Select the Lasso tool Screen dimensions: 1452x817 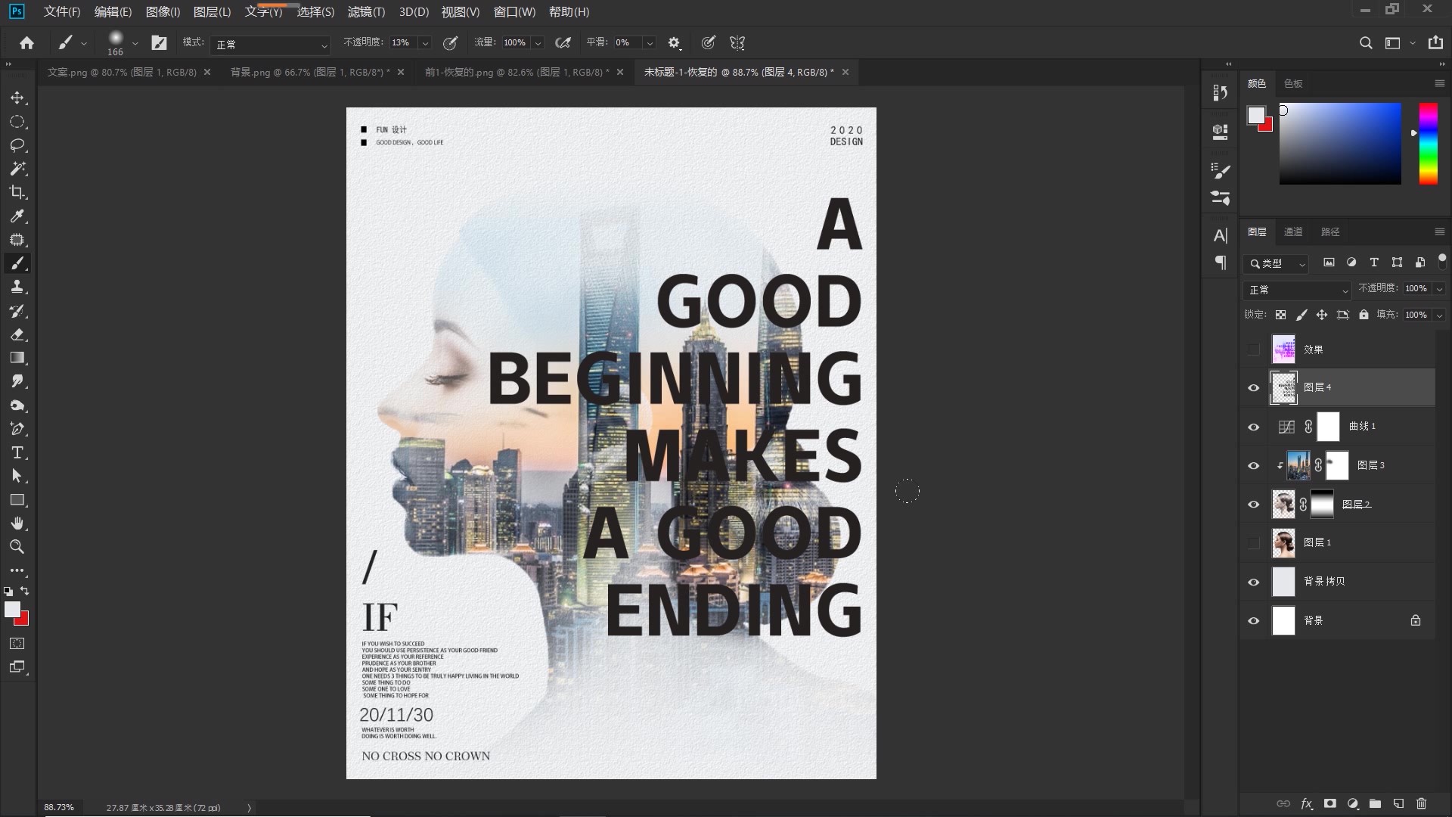click(17, 145)
